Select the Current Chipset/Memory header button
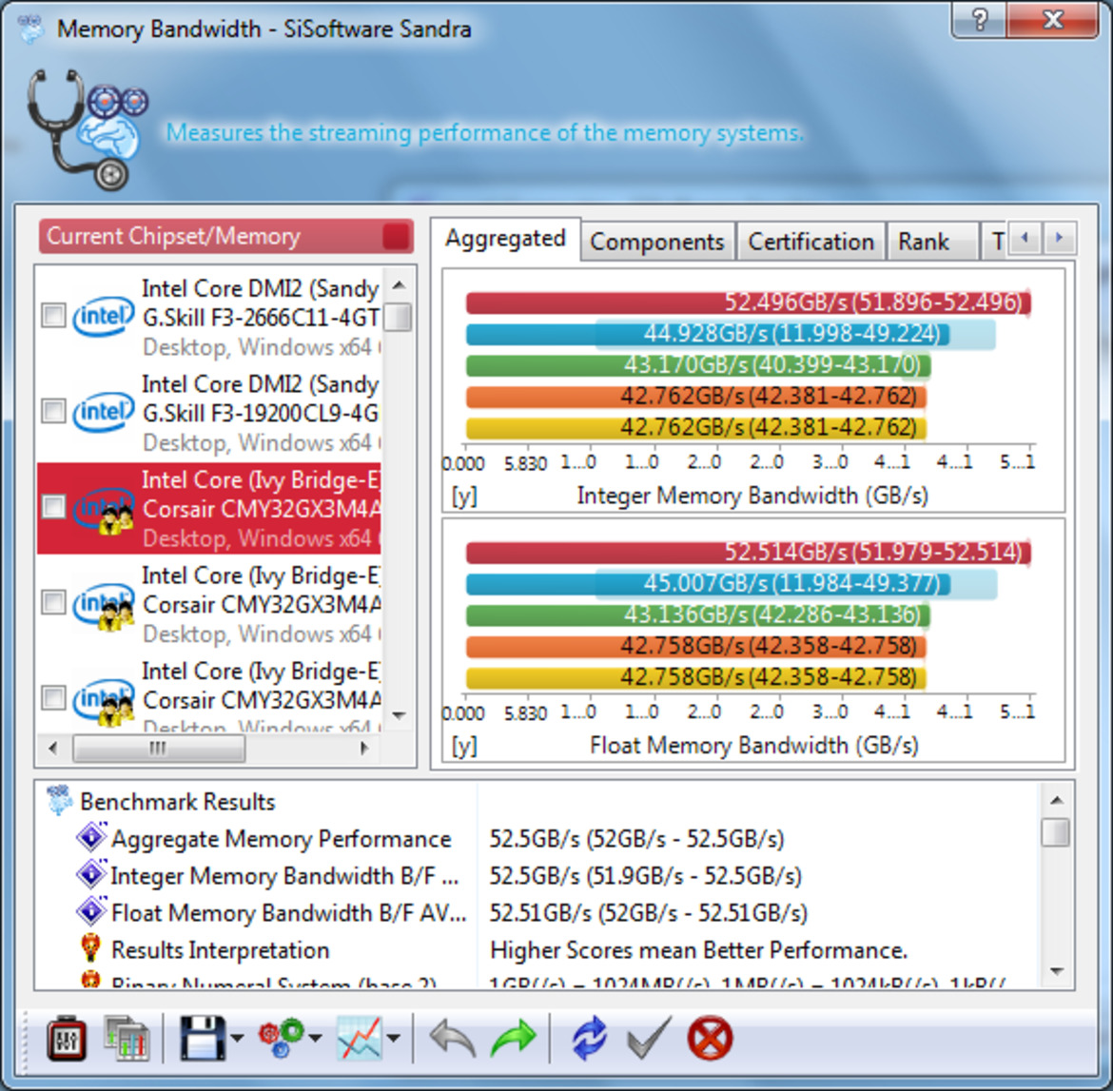 tap(226, 237)
